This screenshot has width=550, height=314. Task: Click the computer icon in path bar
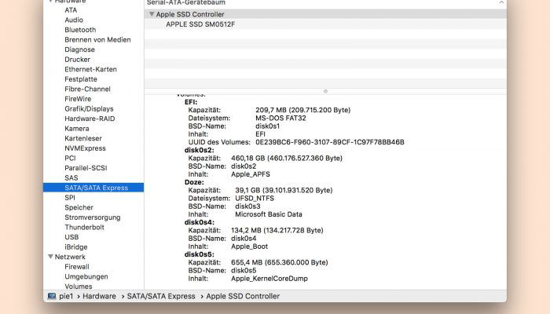coord(52,296)
